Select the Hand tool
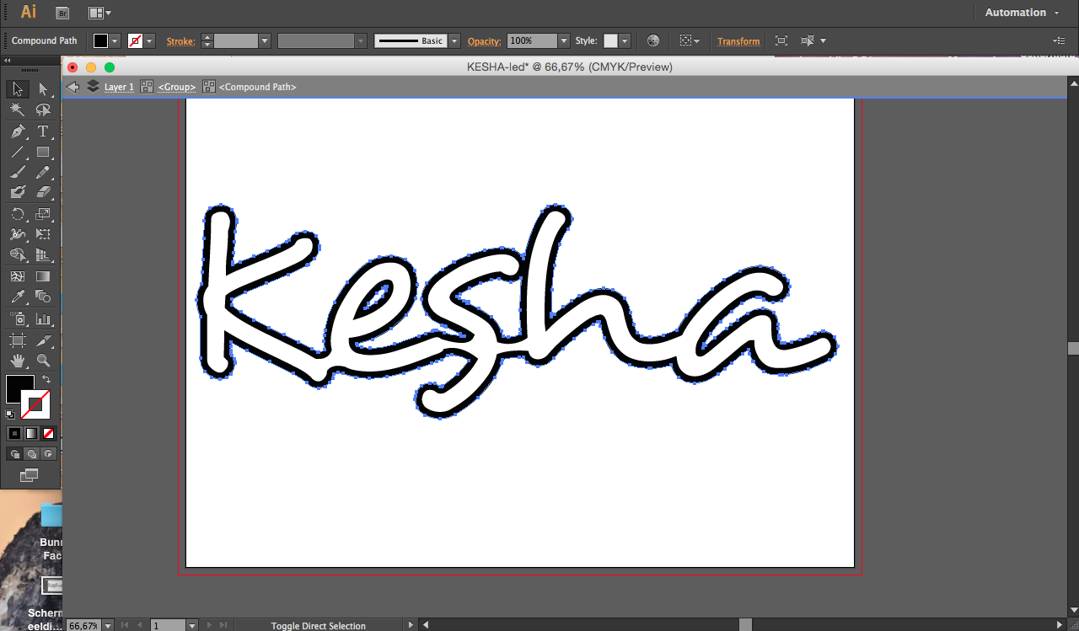Viewport: 1079px width, 631px height. 17,361
